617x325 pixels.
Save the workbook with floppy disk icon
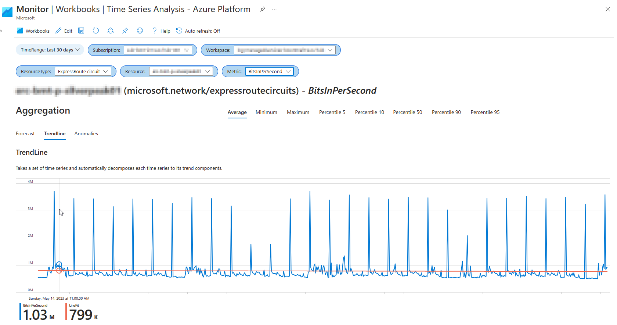tap(81, 31)
